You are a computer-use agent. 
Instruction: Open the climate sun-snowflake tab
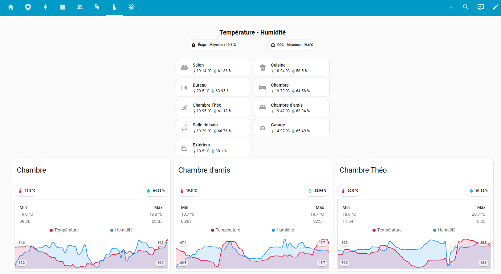click(x=132, y=7)
